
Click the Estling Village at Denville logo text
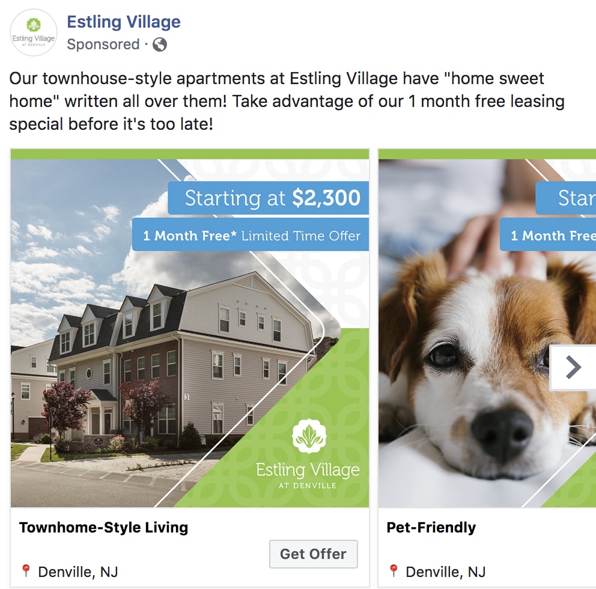[x=308, y=474]
